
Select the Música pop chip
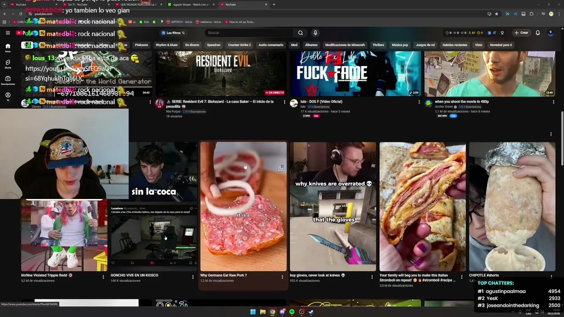(400, 45)
